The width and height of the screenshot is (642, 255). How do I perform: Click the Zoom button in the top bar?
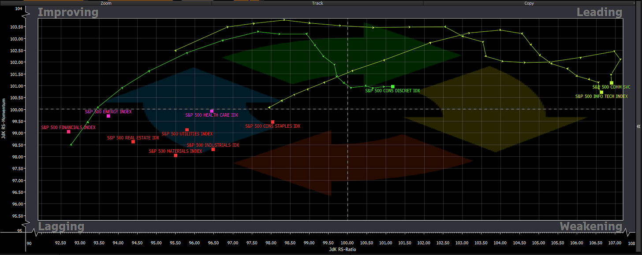[x=106, y=3]
